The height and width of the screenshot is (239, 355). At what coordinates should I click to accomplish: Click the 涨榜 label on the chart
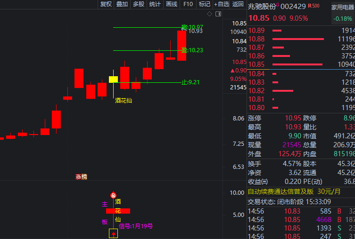click(x=81, y=177)
